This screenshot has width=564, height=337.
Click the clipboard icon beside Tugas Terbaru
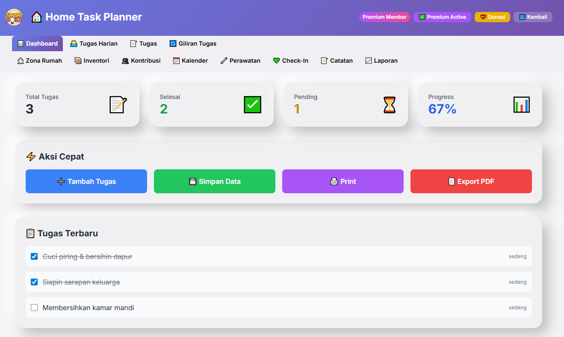pyautogui.click(x=30, y=233)
